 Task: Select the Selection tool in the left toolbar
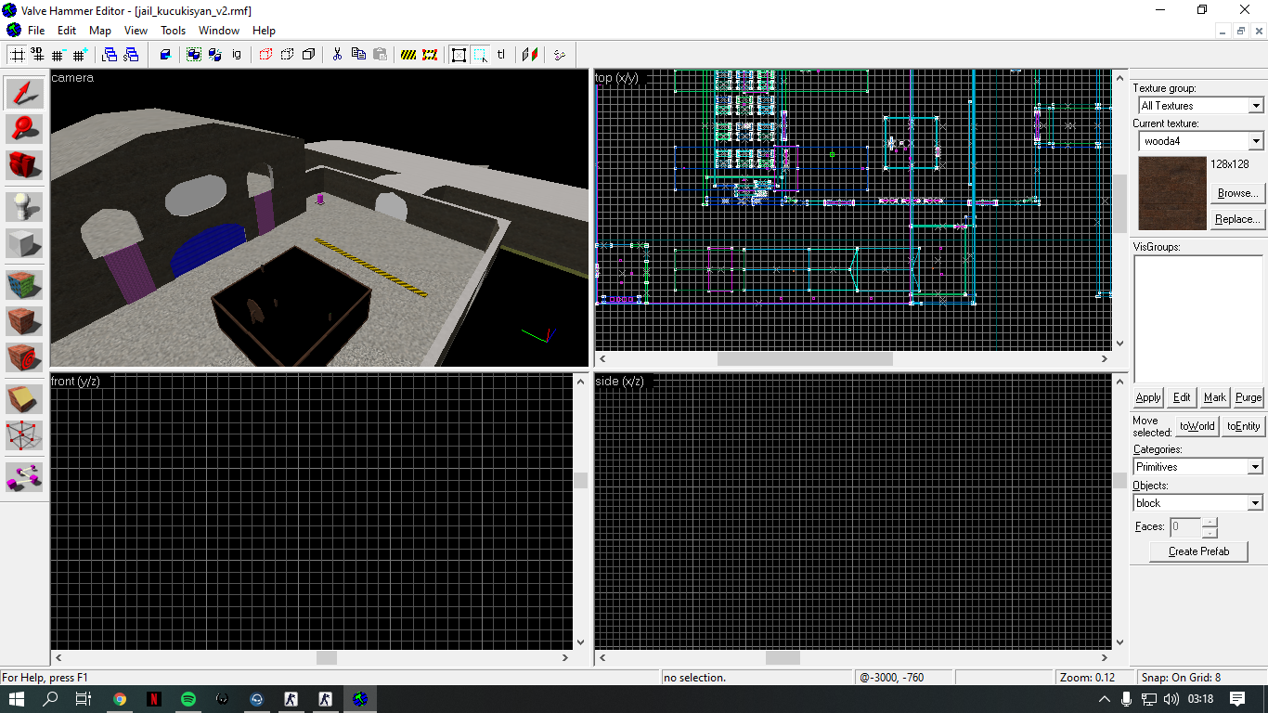pos(25,93)
